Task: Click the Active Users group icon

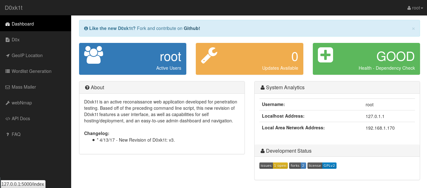Action: (93, 54)
